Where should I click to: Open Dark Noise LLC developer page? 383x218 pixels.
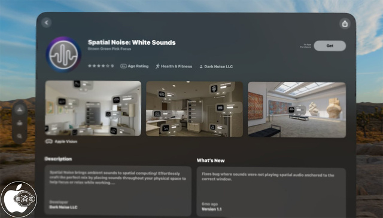pos(216,66)
